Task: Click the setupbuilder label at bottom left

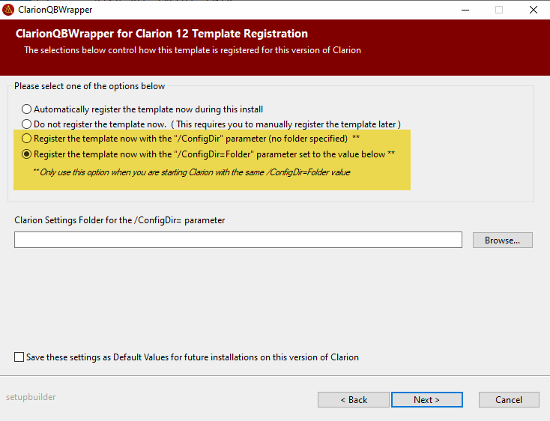Action: coord(31,397)
